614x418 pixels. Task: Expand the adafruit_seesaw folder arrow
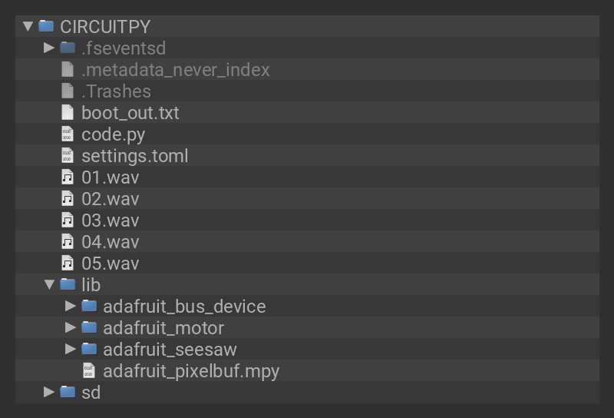pos(71,349)
